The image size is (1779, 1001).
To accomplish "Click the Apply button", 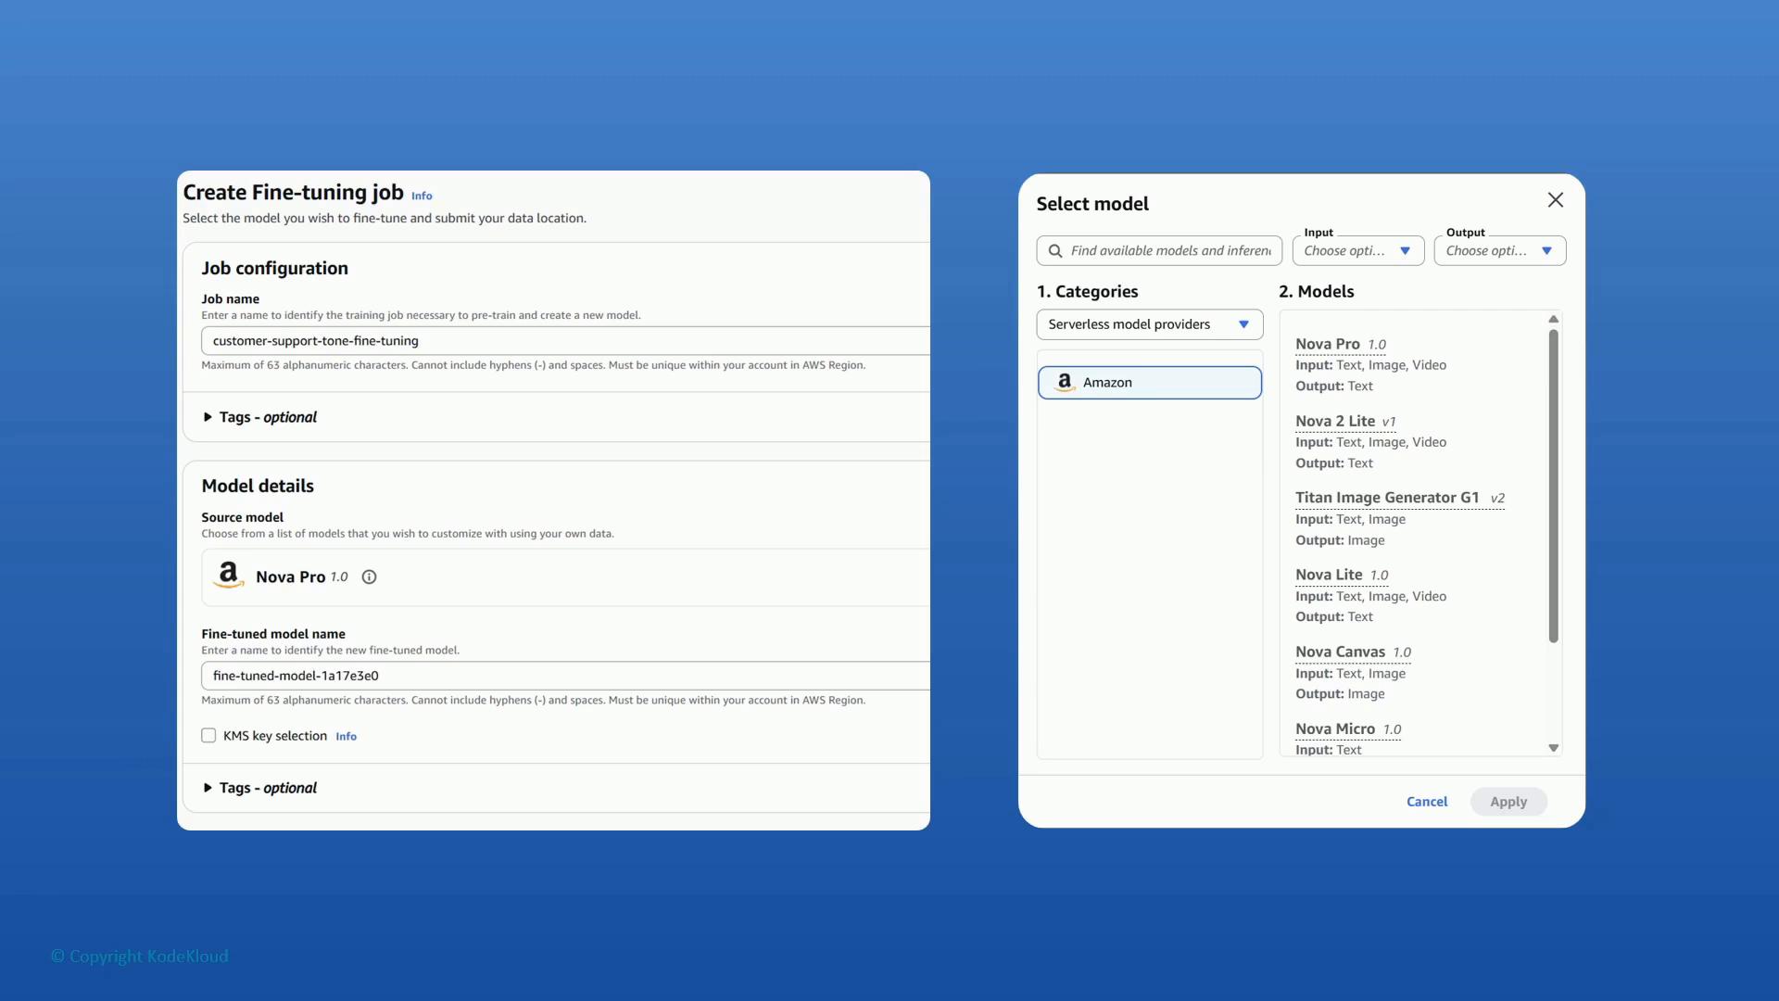I will click(1508, 803).
